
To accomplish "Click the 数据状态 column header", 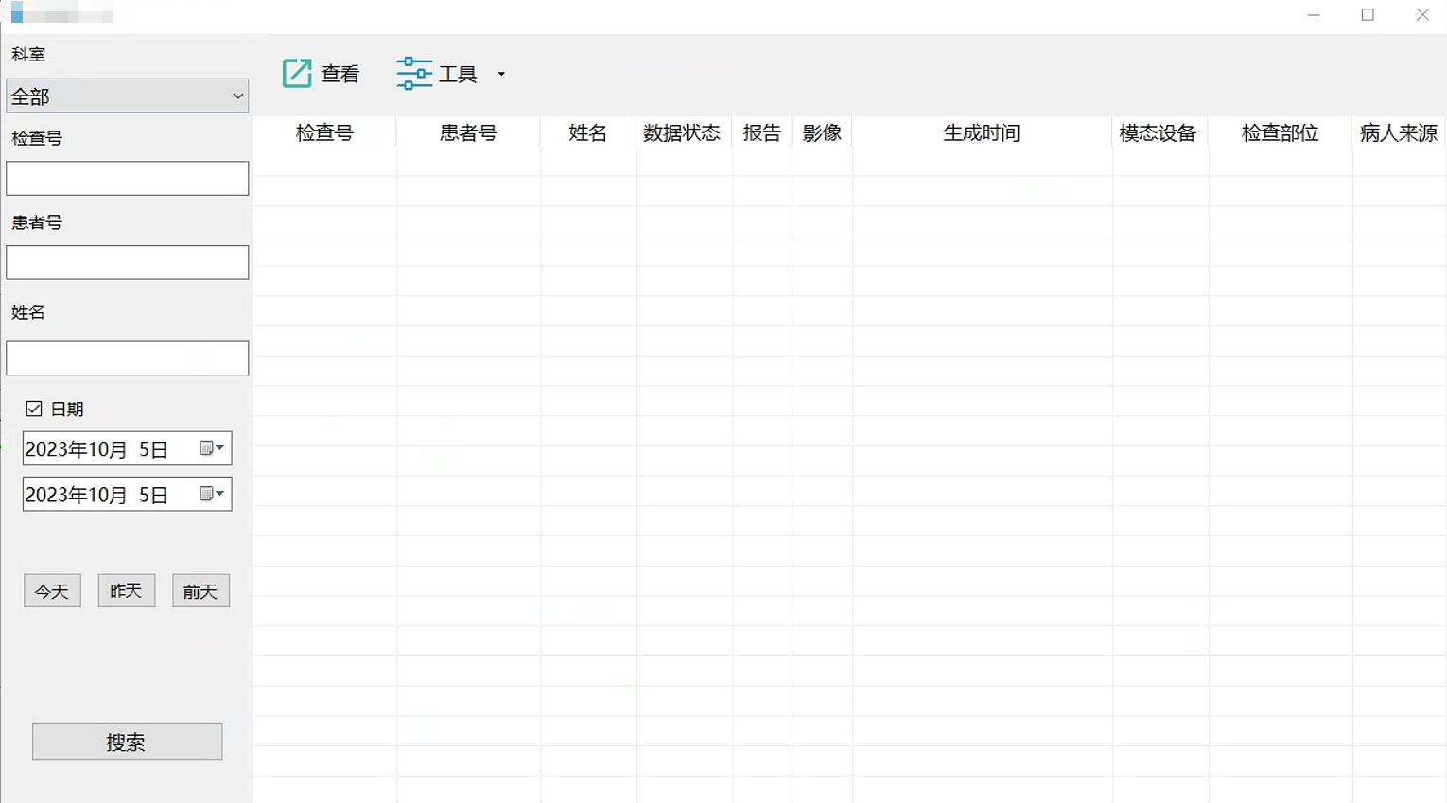I will point(683,132).
